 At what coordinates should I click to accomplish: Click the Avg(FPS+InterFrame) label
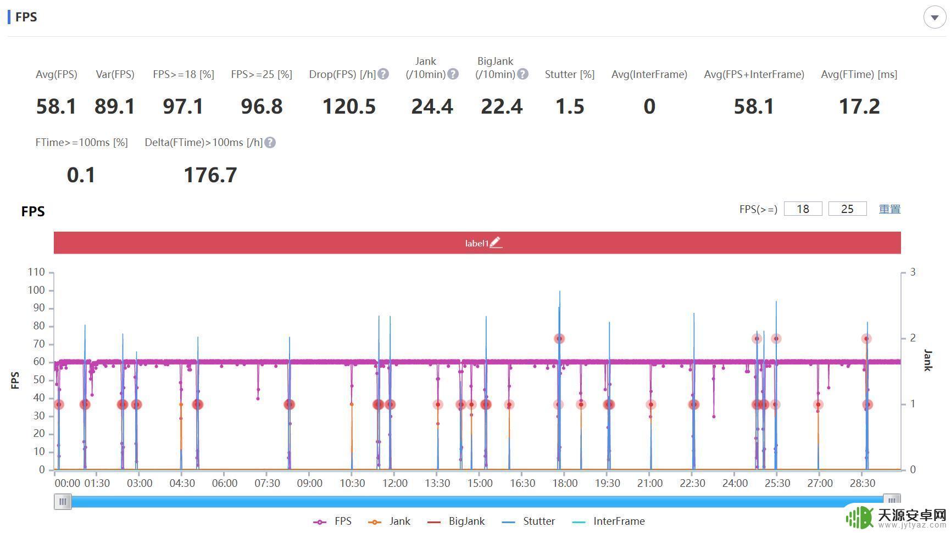pyautogui.click(x=754, y=74)
